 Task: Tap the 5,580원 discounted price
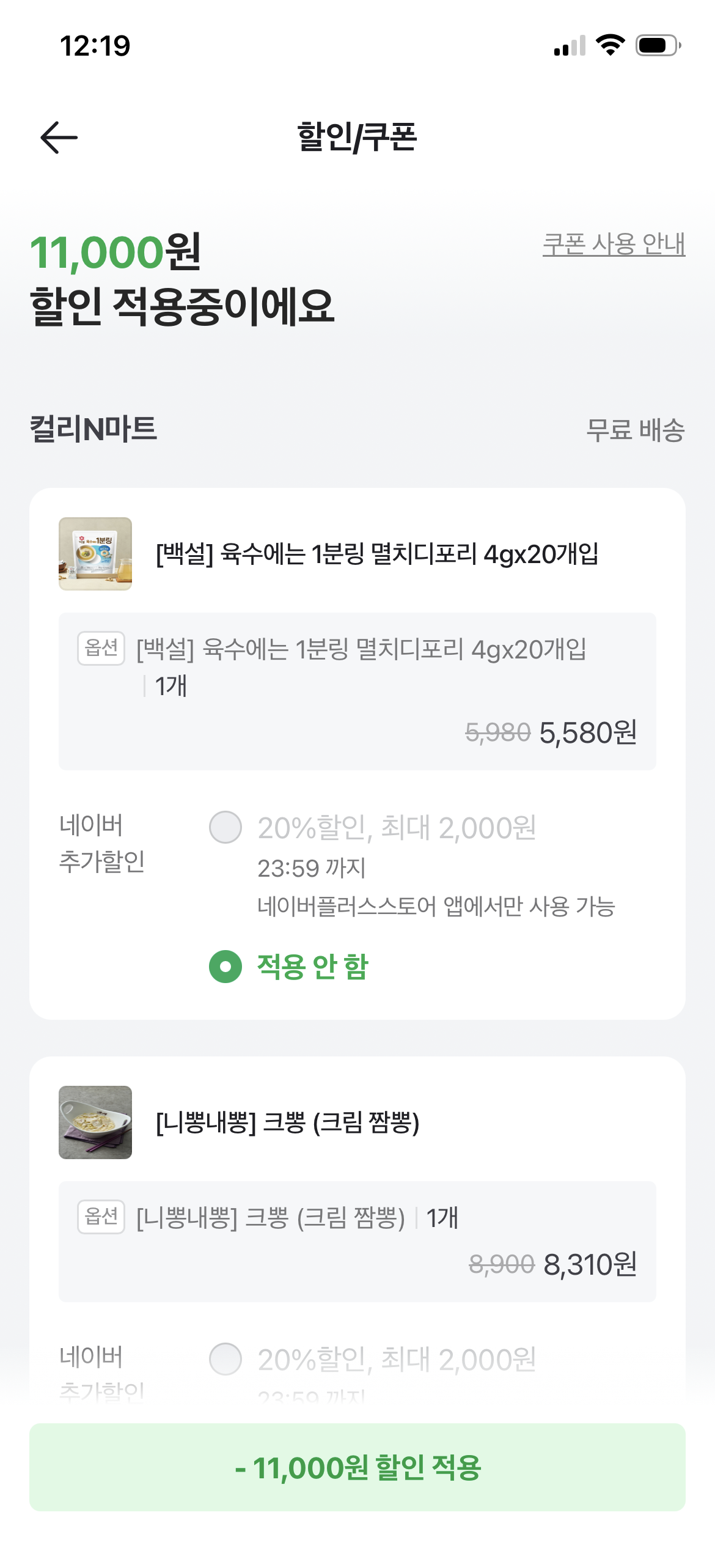click(588, 732)
